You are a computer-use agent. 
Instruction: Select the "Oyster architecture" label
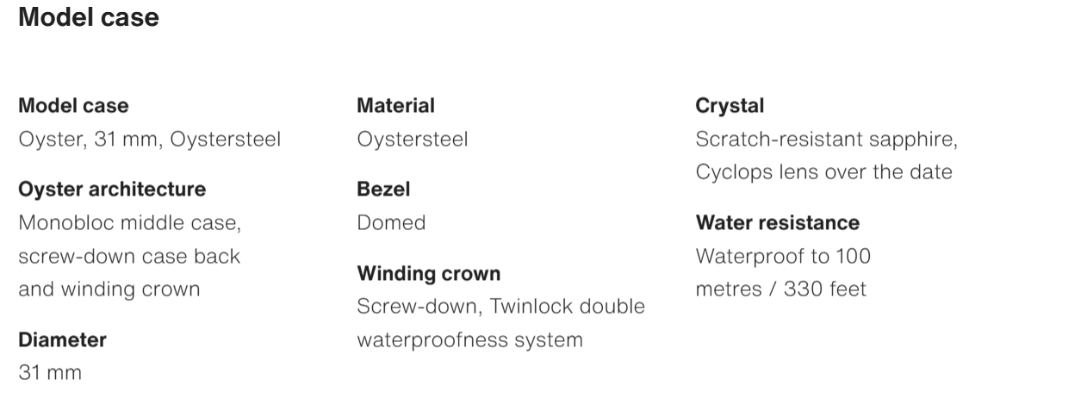(x=112, y=189)
